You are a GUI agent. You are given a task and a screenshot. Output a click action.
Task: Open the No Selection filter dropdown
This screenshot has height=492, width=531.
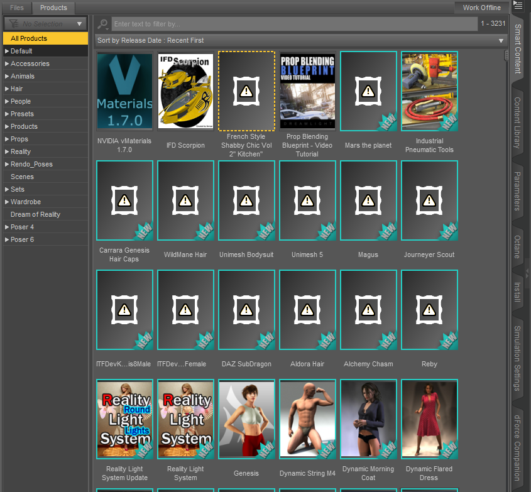point(45,24)
